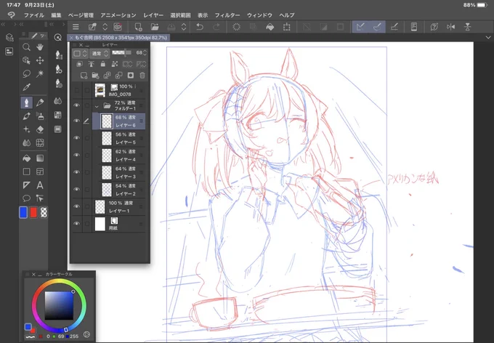
Task: Open the ファイル menu
Action: [34, 15]
